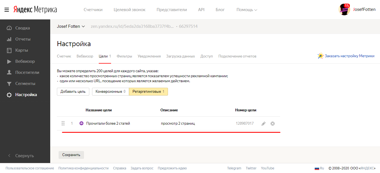Click the purple eye retargeting icon
Image resolution: width=380 pixels, height=173 pixels.
point(81,123)
